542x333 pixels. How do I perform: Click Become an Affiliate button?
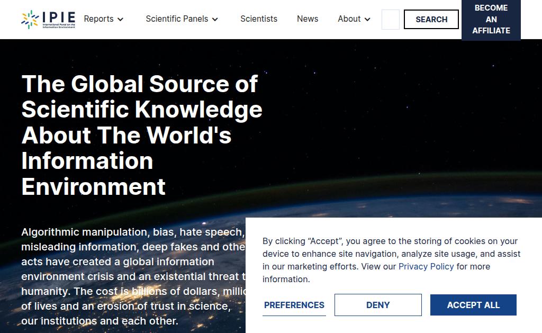491,20
